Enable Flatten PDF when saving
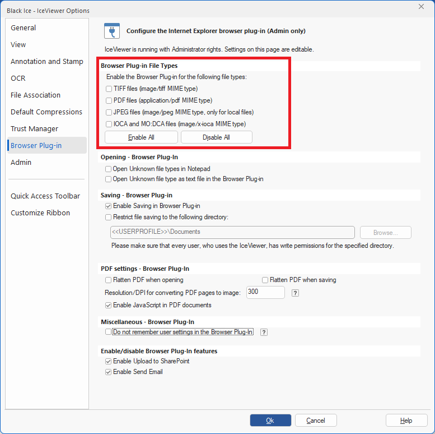This screenshot has width=435, height=434. tap(265, 280)
